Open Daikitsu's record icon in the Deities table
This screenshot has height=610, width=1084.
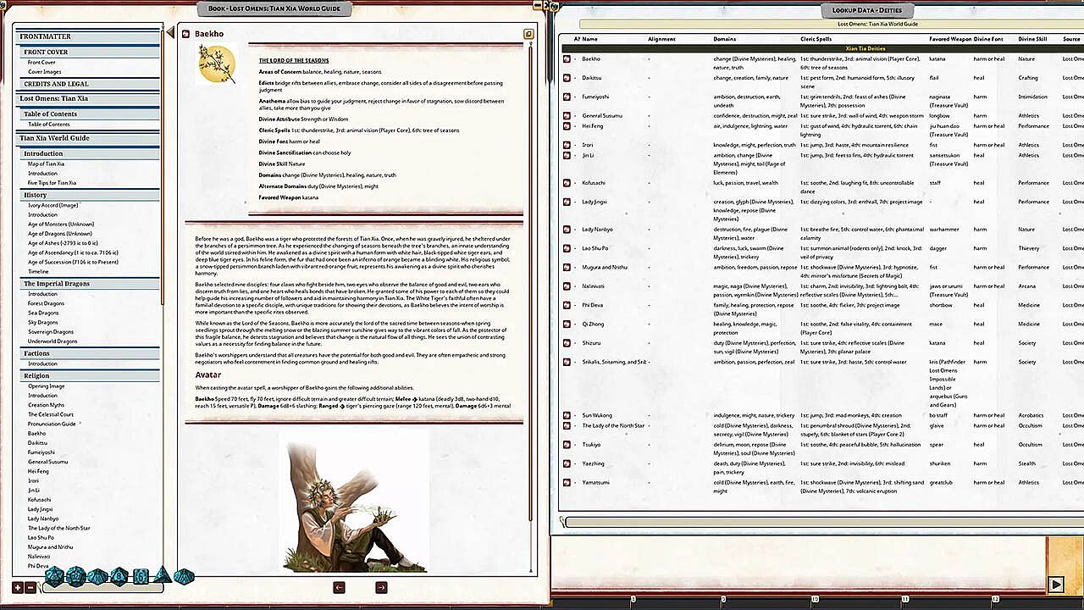pyautogui.click(x=567, y=78)
